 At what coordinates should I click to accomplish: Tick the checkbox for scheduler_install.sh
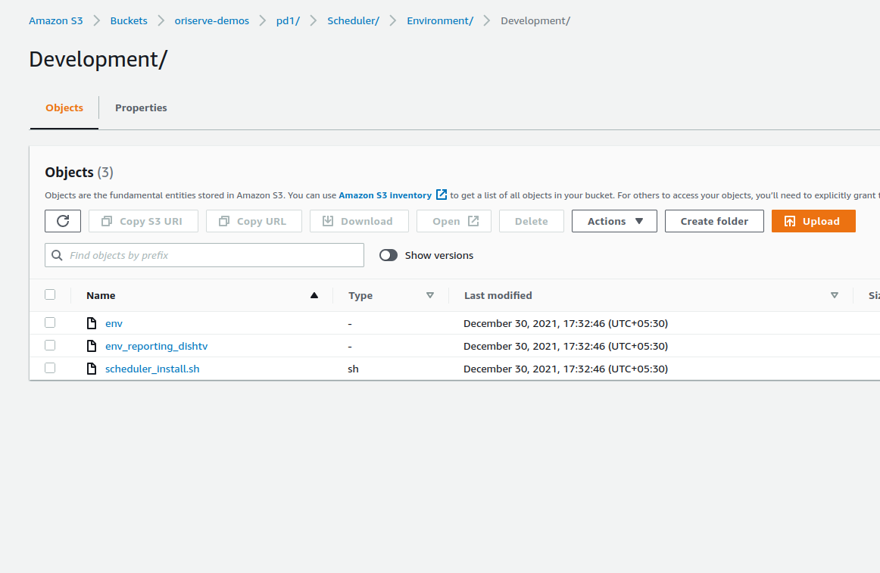click(50, 368)
